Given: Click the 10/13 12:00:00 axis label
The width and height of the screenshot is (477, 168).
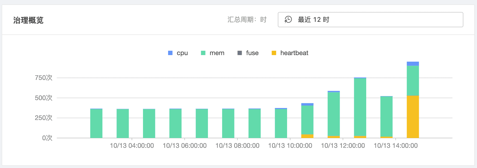Looking at the screenshot, I should (x=343, y=146).
